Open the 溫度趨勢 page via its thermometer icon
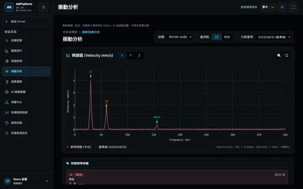 coord(7,81)
